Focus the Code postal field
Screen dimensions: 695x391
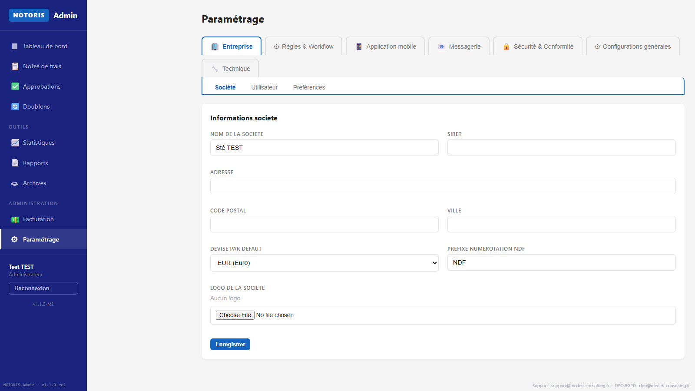coord(324,224)
